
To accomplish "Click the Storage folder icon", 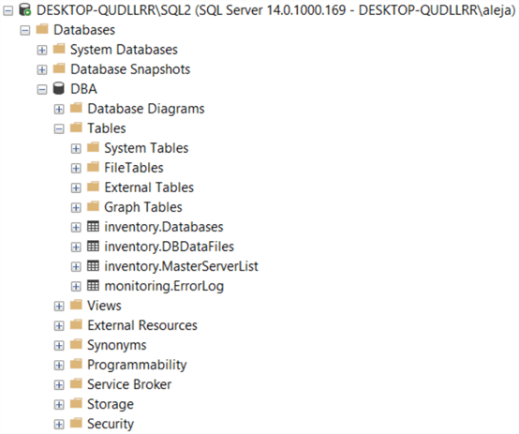I will click(x=76, y=403).
